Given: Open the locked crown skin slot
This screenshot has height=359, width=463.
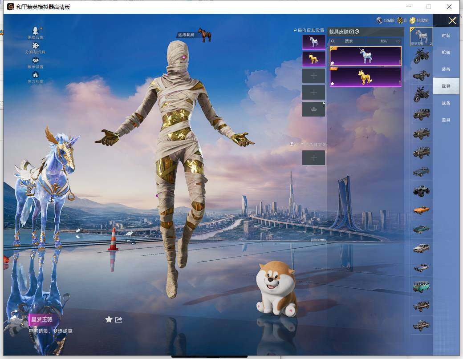Looking at the screenshot, I should tap(313, 109).
